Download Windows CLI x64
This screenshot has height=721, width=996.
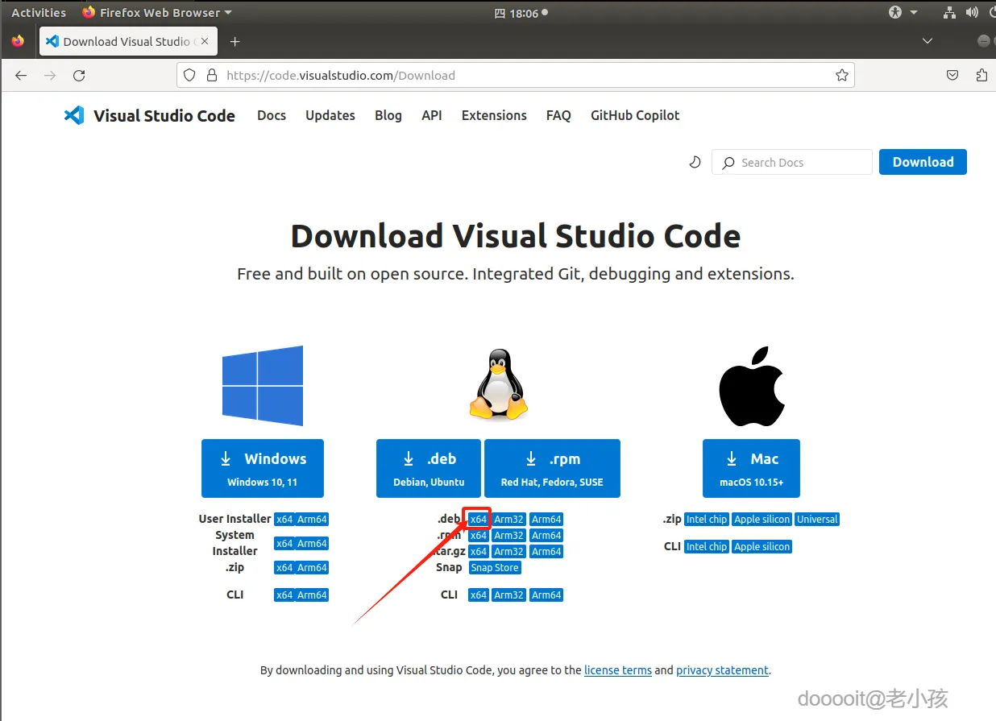[284, 595]
